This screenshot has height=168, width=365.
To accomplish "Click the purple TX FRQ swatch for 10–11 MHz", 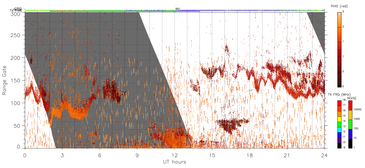I will (x=339, y=140).
